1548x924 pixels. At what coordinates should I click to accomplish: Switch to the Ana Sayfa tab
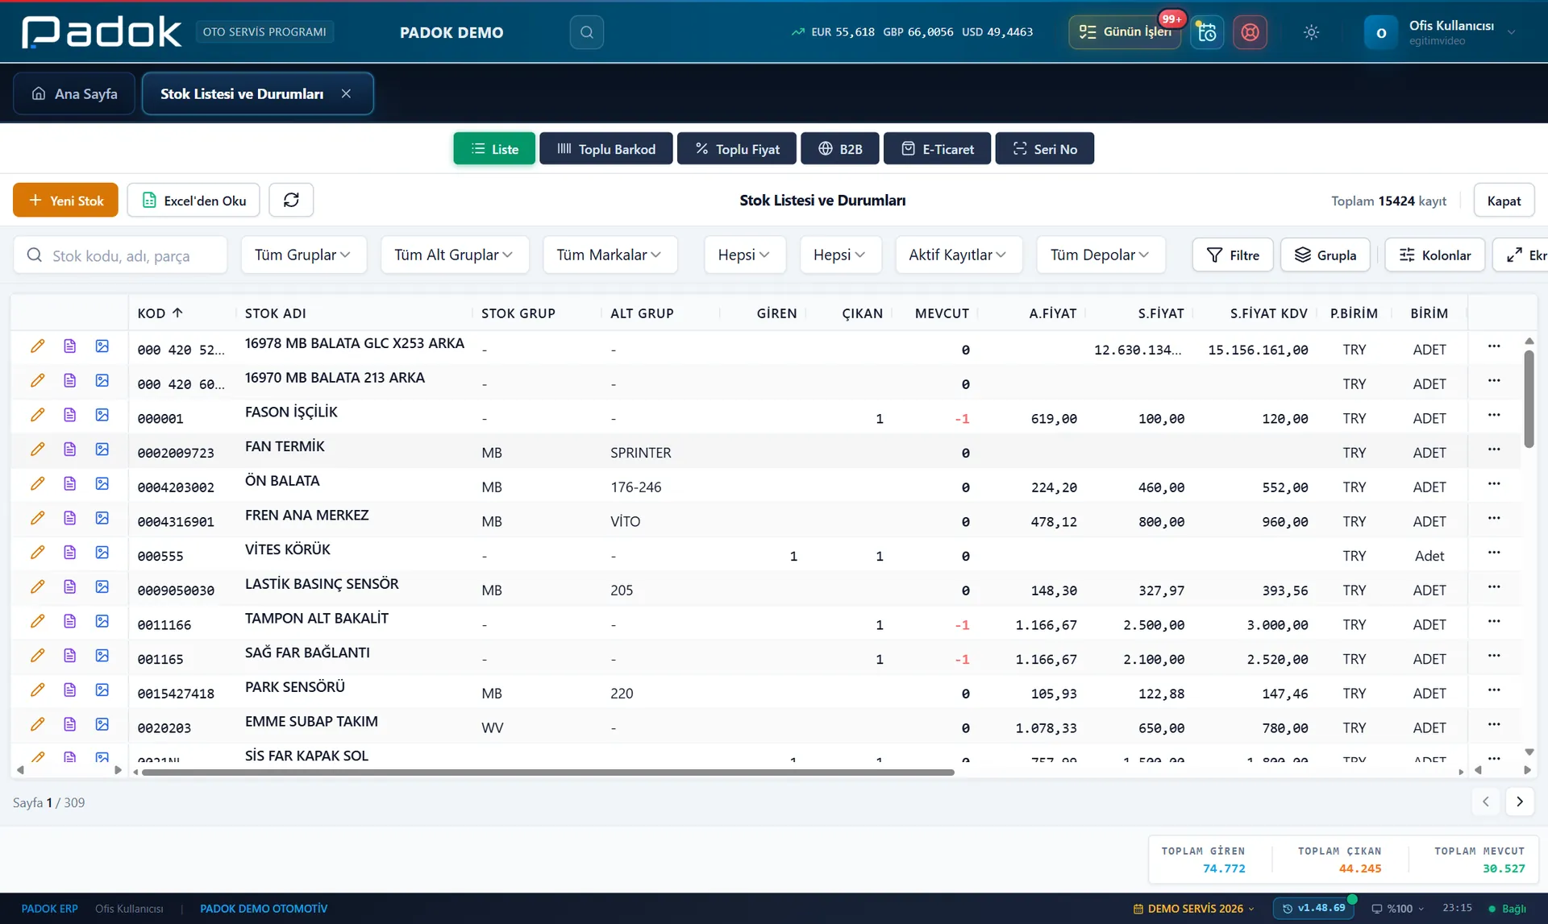(74, 93)
